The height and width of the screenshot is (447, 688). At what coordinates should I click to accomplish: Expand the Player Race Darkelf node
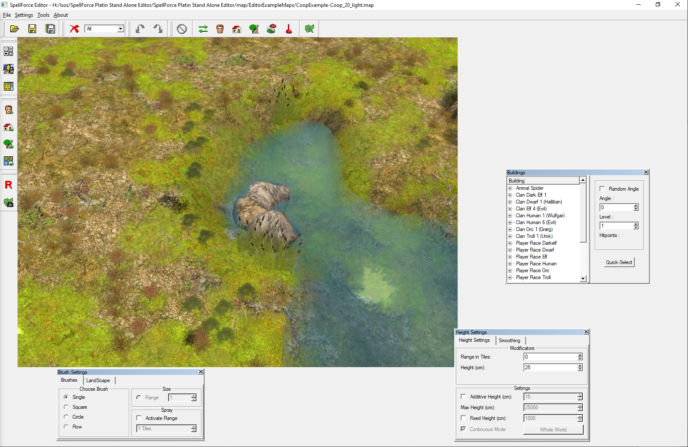pos(510,243)
